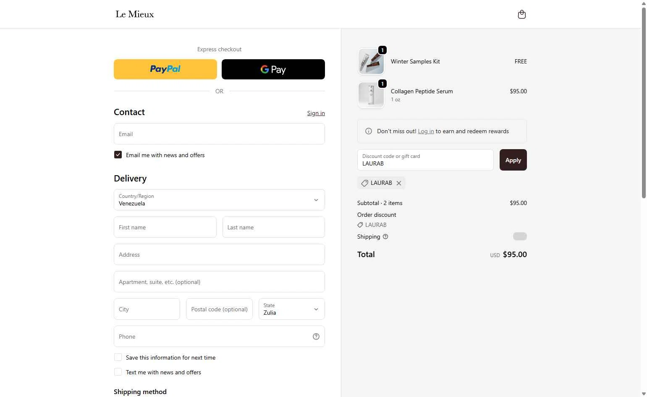Click the Winter Samples Kit product name
The width and height of the screenshot is (647, 397).
pyautogui.click(x=415, y=61)
